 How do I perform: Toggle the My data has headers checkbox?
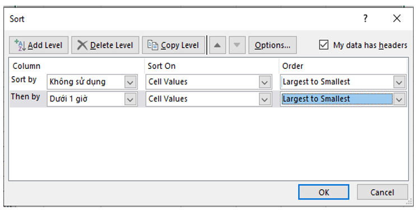coord(323,45)
